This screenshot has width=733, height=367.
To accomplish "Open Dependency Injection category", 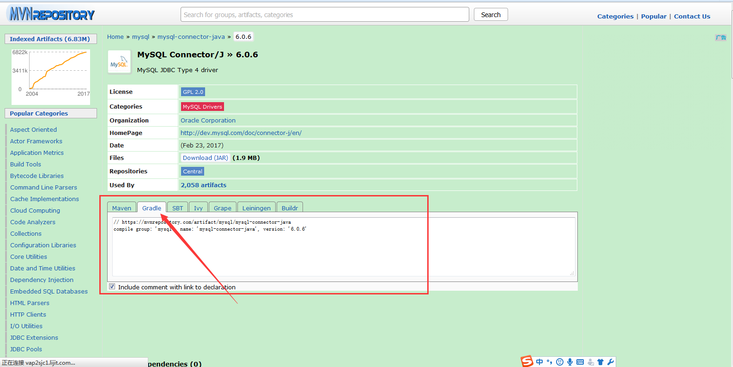I will point(42,280).
